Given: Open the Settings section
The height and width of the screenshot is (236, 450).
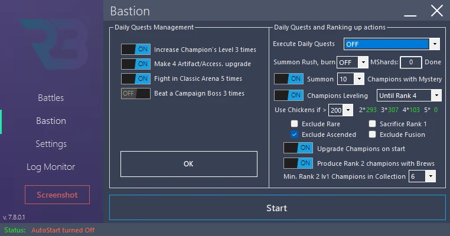Looking at the screenshot, I should pos(51,144).
